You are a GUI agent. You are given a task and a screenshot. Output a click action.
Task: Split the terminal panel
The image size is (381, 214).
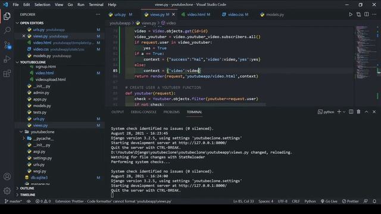tap(351, 112)
